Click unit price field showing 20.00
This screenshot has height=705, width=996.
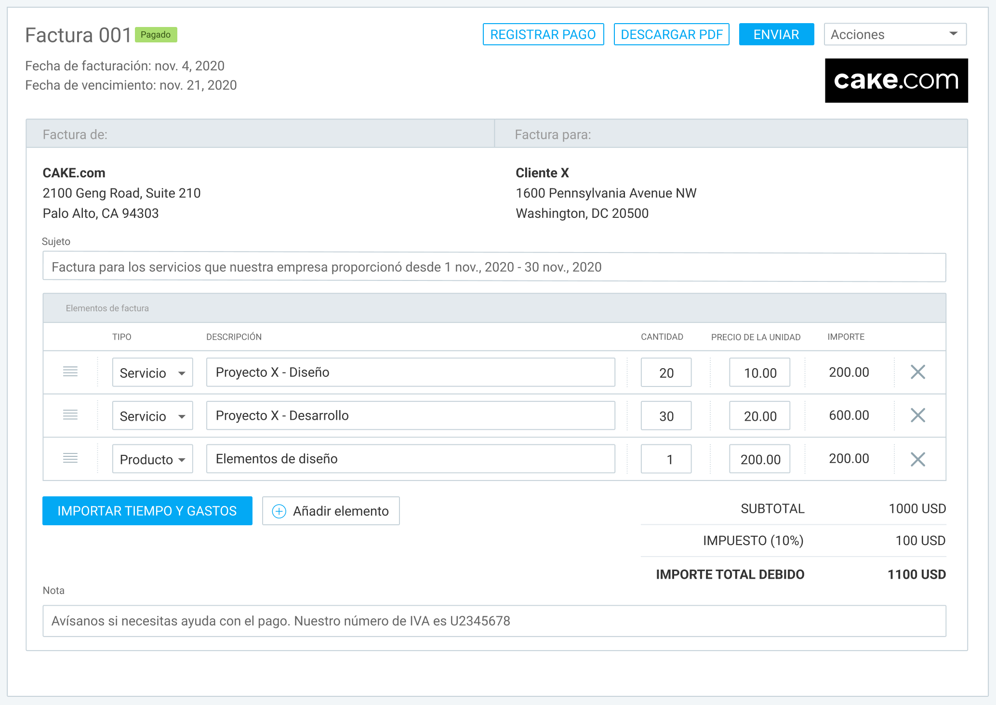point(759,416)
